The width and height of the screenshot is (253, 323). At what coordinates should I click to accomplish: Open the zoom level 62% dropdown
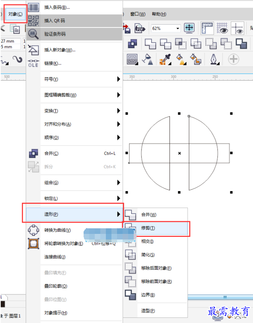tap(178, 29)
